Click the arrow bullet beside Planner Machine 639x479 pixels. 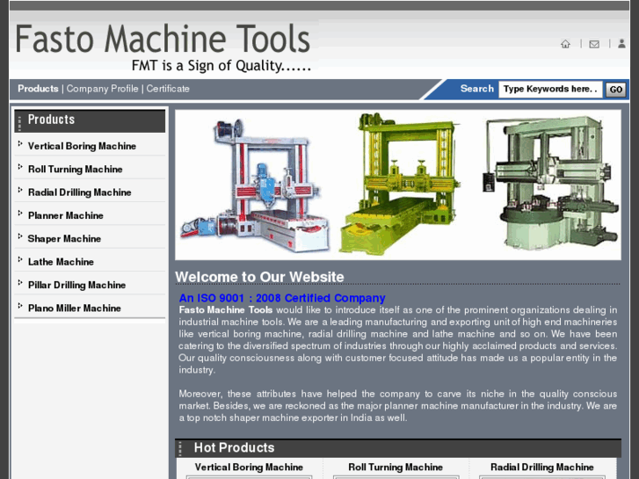20,214
